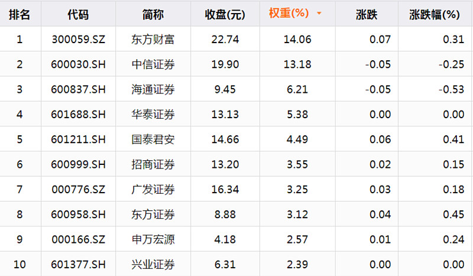The image size is (473, 276).
Task: Open the 国泰君安 stock name
Action: pyautogui.click(x=153, y=139)
